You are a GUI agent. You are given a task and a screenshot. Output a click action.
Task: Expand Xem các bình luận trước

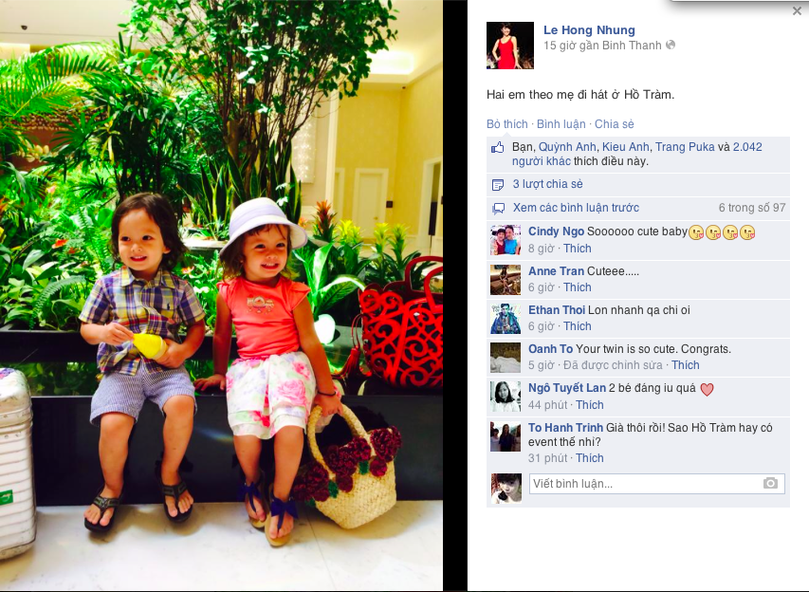point(576,208)
